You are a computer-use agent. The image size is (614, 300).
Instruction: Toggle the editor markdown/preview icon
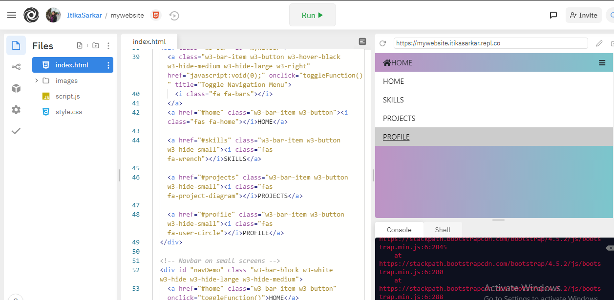point(362,41)
